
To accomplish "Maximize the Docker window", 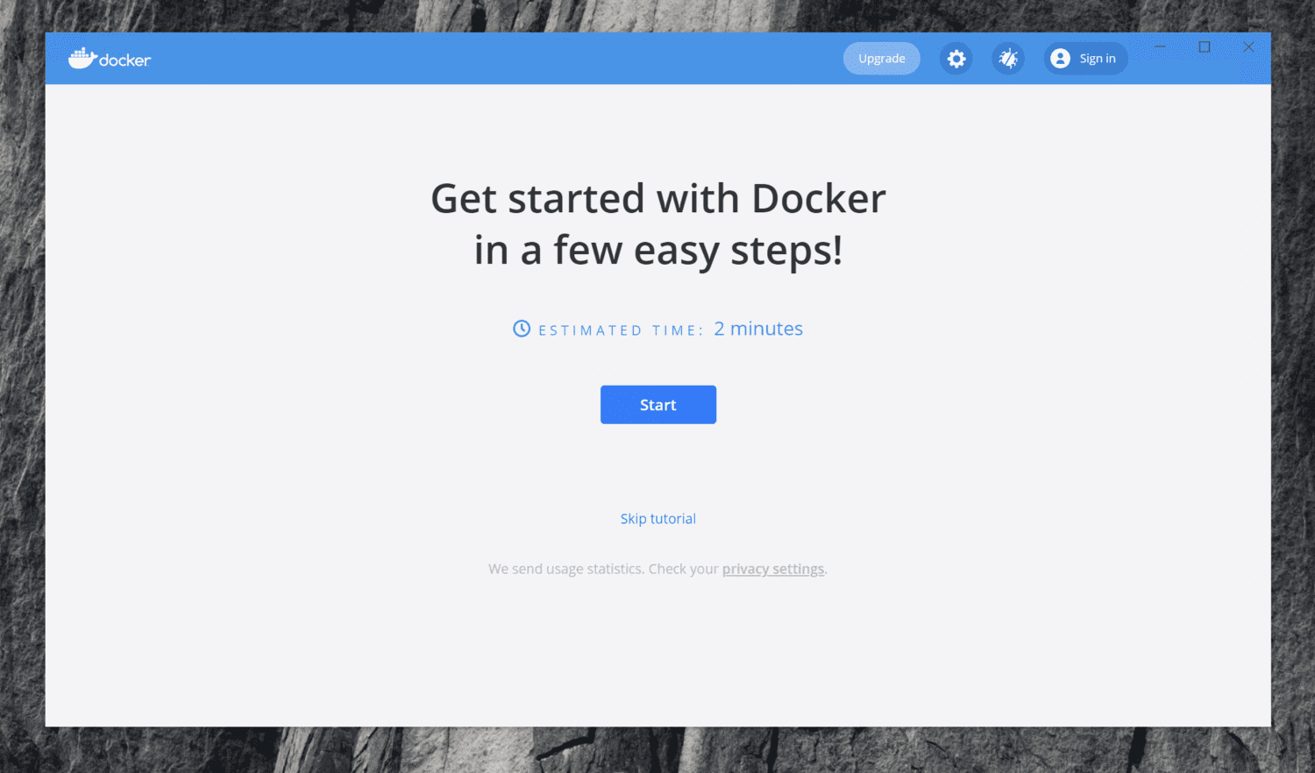I will pyautogui.click(x=1205, y=46).
